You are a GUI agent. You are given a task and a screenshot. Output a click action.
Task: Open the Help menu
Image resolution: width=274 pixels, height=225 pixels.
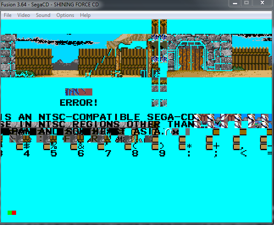point(85,15)
